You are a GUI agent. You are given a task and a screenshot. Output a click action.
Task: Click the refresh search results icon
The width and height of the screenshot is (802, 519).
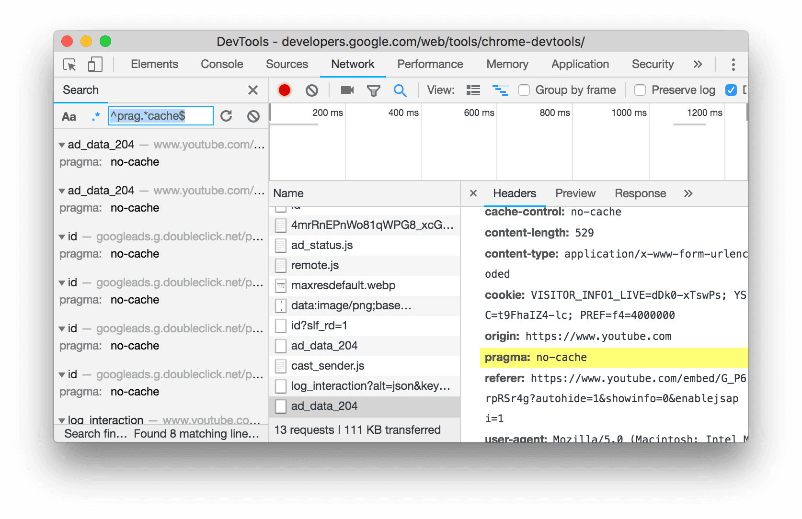(x=226, y=115)
